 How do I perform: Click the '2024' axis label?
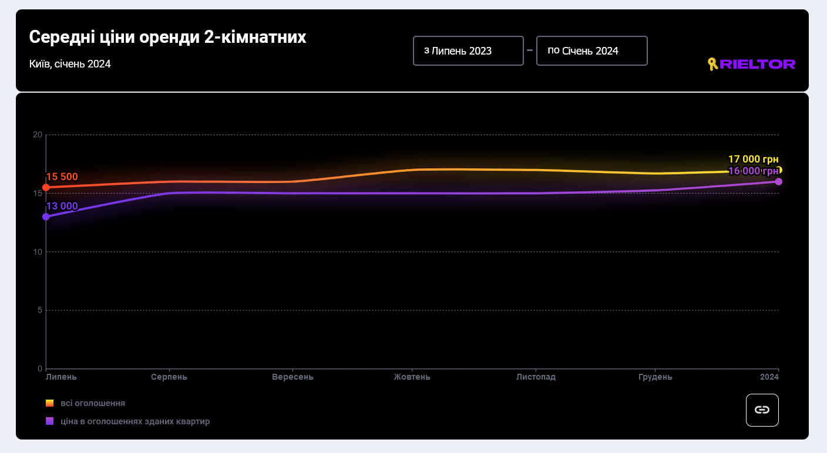(x=769, y=377)
